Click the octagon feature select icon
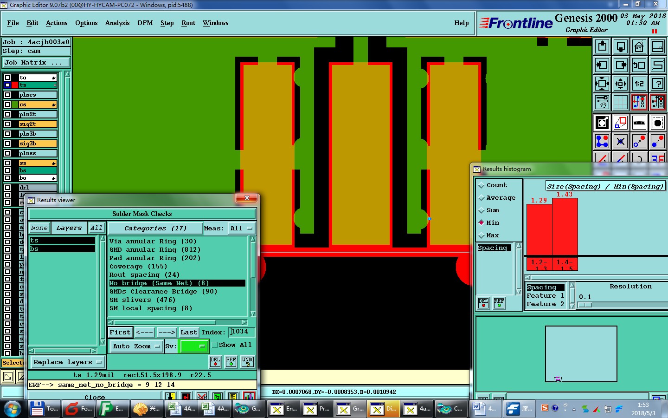The height and width of the screenshot is (418, 668). (x=658, y=123)
